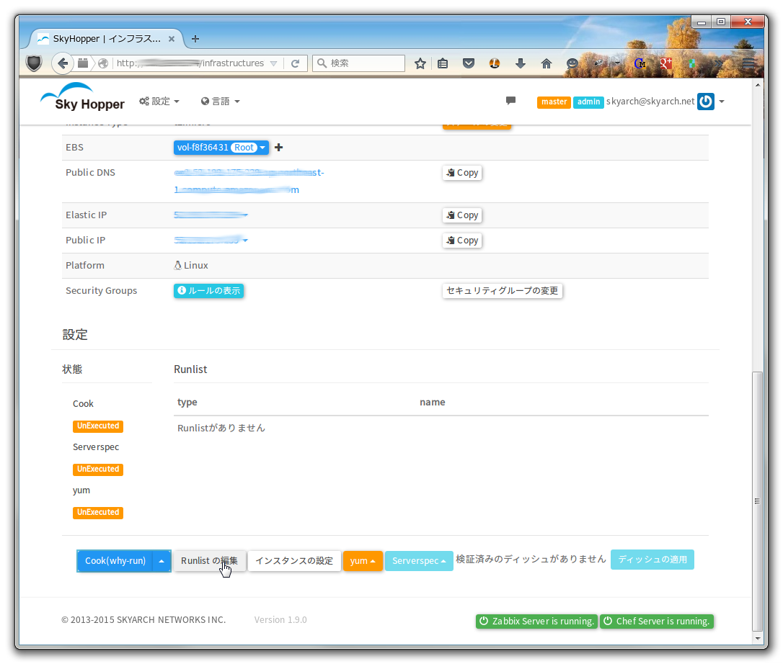783x664 pixels.
Task: Click the scrollbar down arrow
Action: (758, 638)
